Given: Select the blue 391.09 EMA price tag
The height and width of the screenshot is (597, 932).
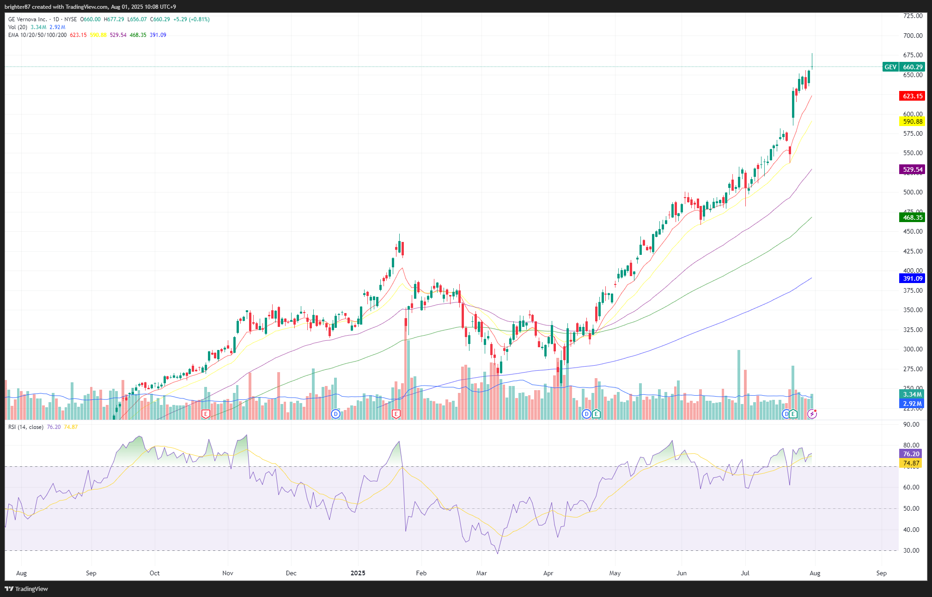Looking at the screenshot, I should (913, 278).
